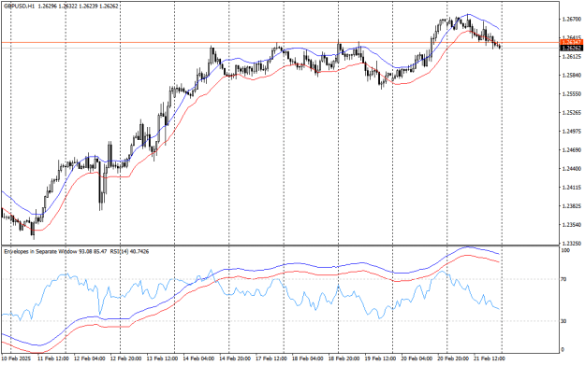Click the 21 Feb 12:00 time label

pos(490,358)
